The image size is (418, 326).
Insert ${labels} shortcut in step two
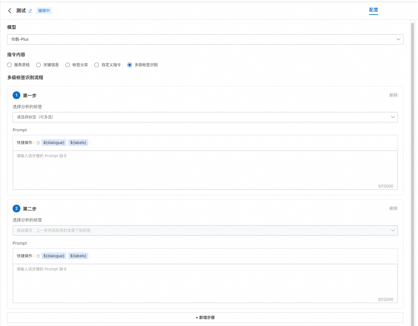[x=78, y=256]
